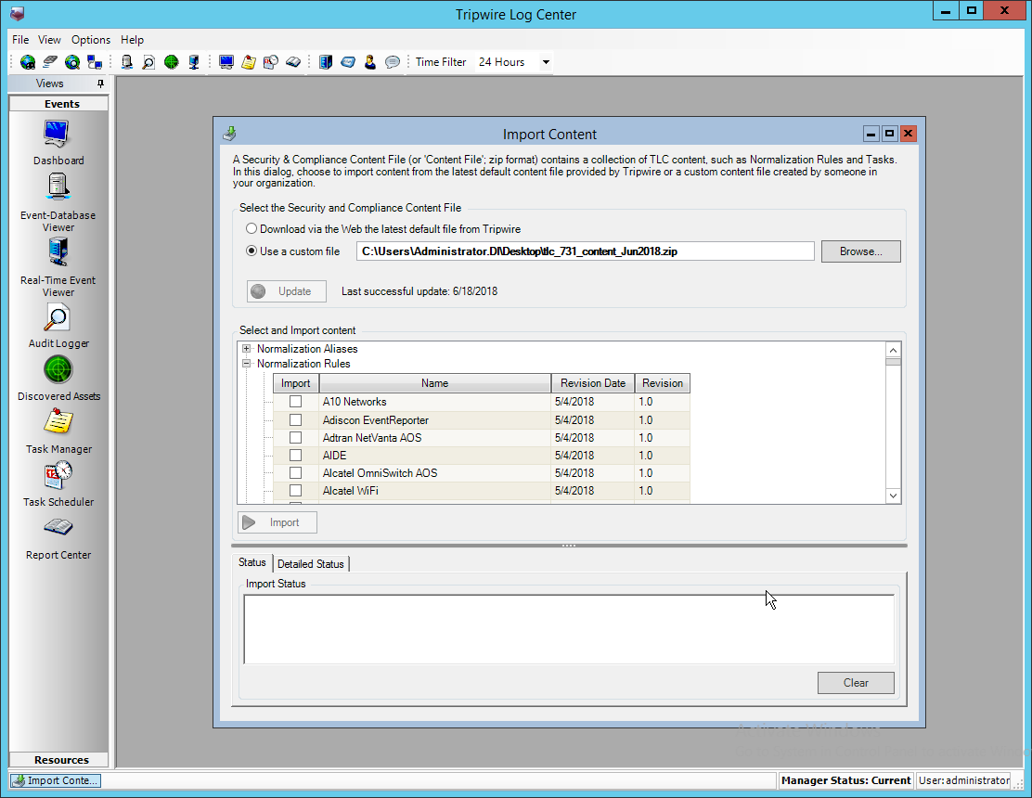1032x798 pixels.
Task: Select 'Use a custom file' radio option
Action: click(252, 251)
